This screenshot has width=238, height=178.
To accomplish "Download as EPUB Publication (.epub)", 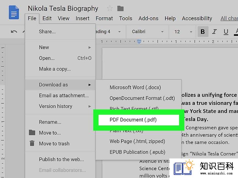I will pyautogui.click(x=138, y=152).
